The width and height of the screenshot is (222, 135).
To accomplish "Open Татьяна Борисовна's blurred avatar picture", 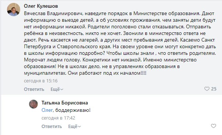I will [33, 104].
